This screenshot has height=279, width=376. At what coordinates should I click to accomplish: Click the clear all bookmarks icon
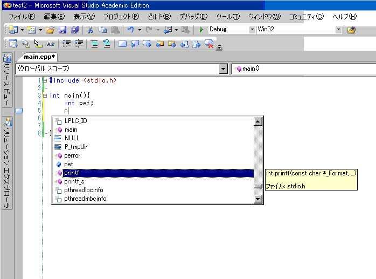coord(208,44)
